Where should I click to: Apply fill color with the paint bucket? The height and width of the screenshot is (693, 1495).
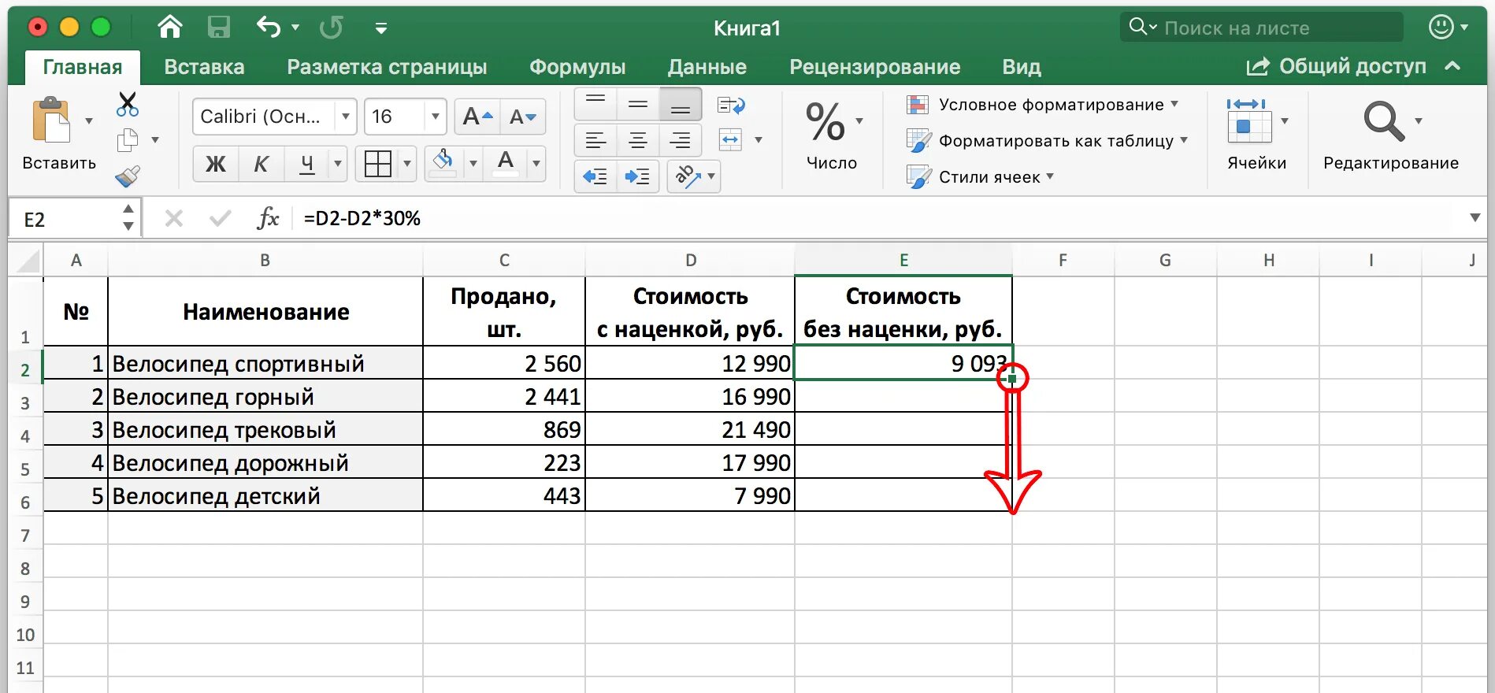(x=443, y=162)
